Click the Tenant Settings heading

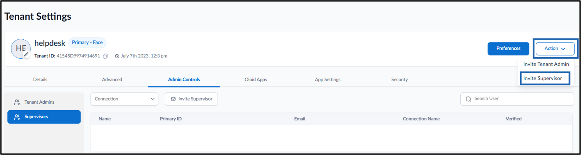[38, 17]
